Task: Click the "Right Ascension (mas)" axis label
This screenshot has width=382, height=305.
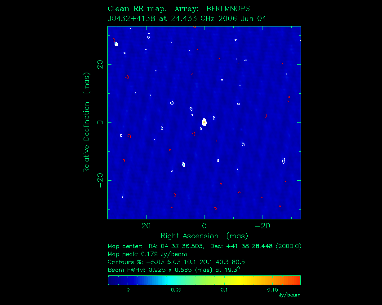Action: [204, 236]
